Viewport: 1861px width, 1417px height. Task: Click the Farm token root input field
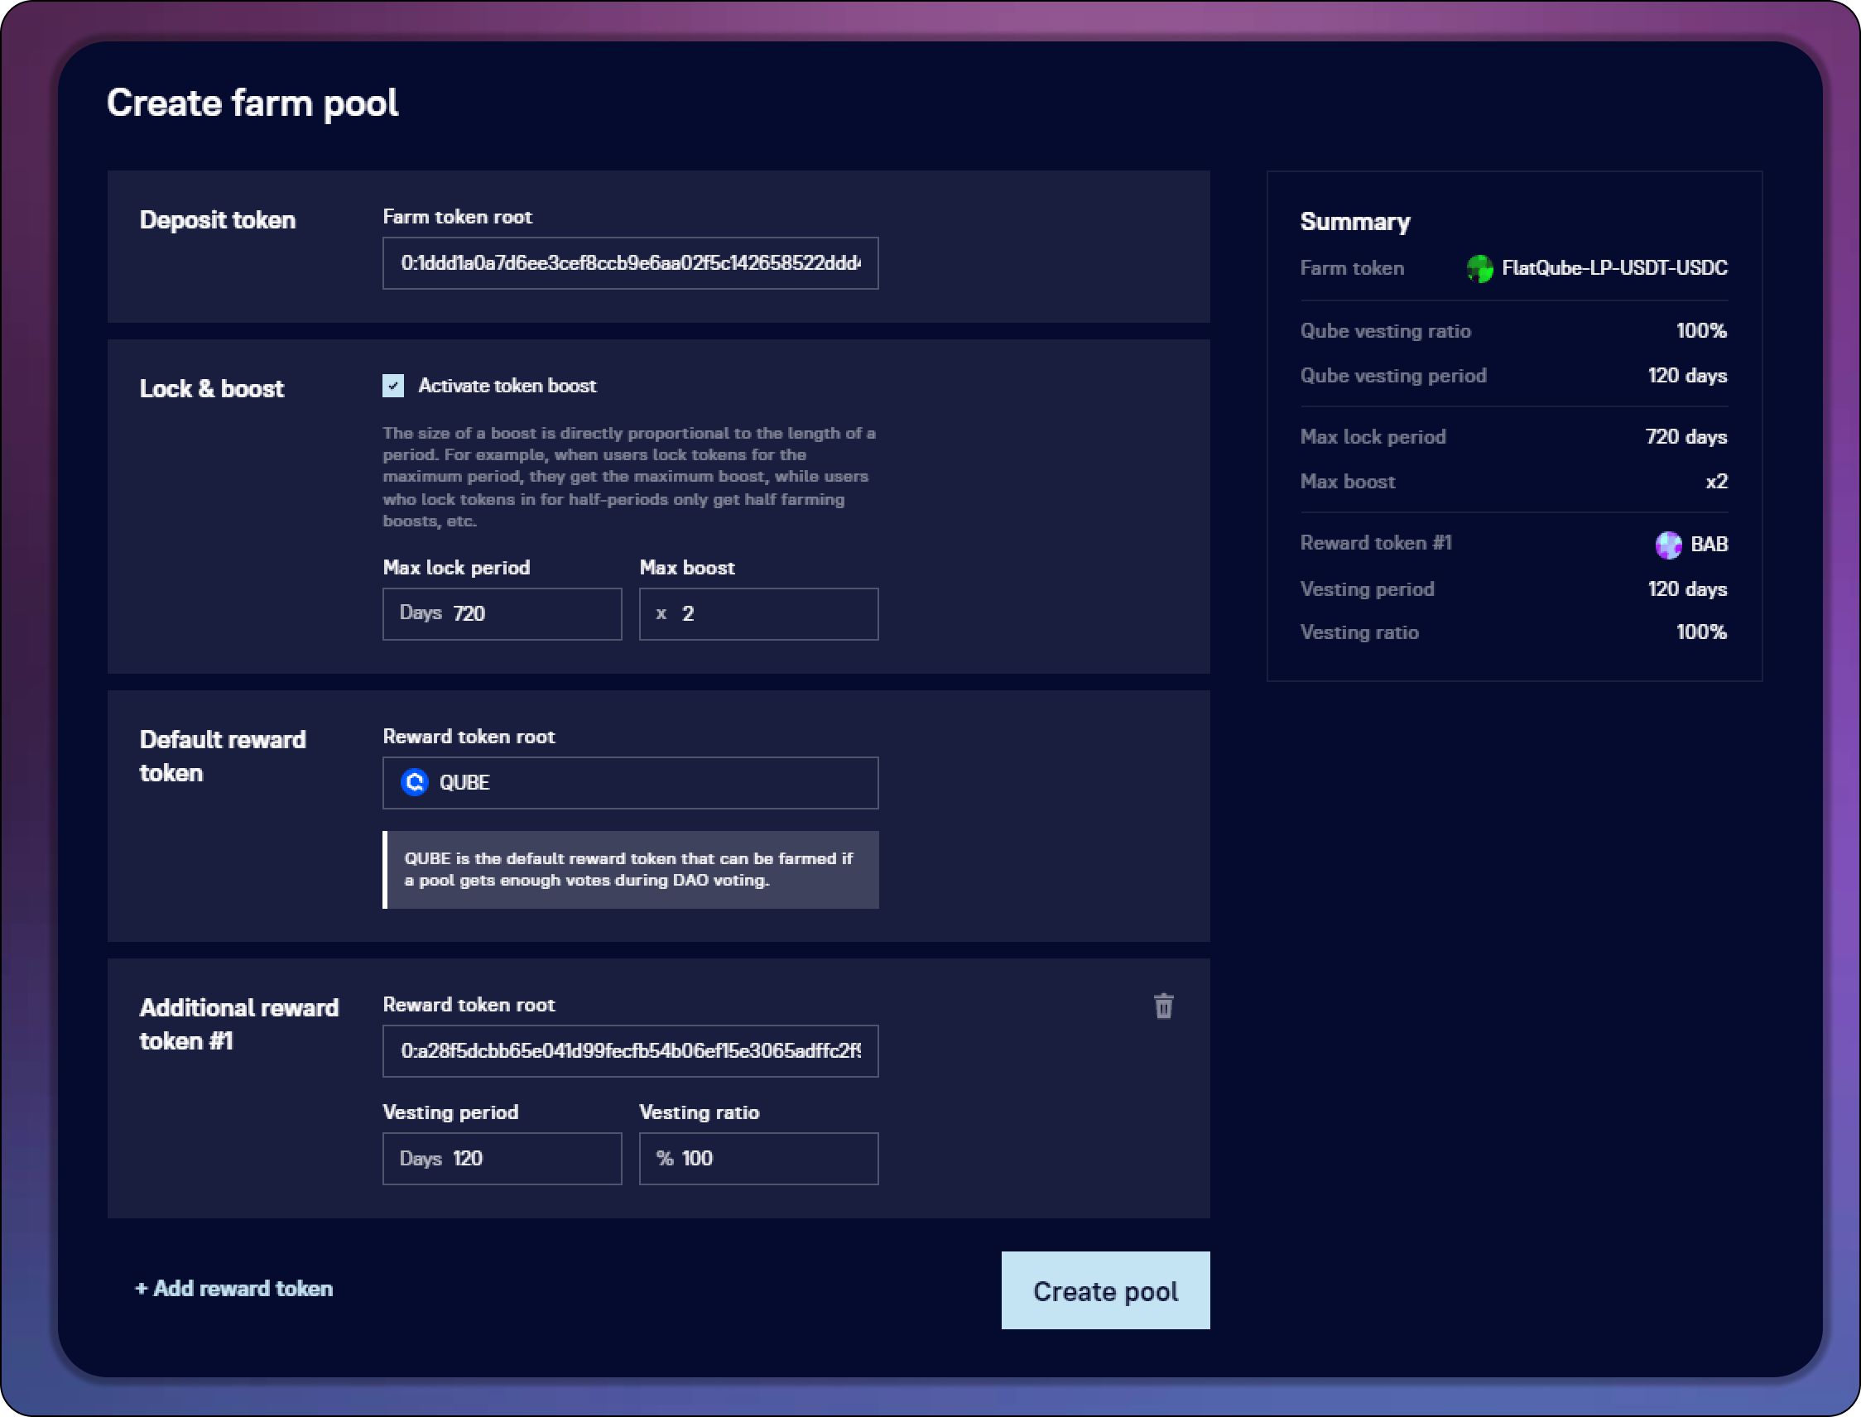tap(630, 263)
